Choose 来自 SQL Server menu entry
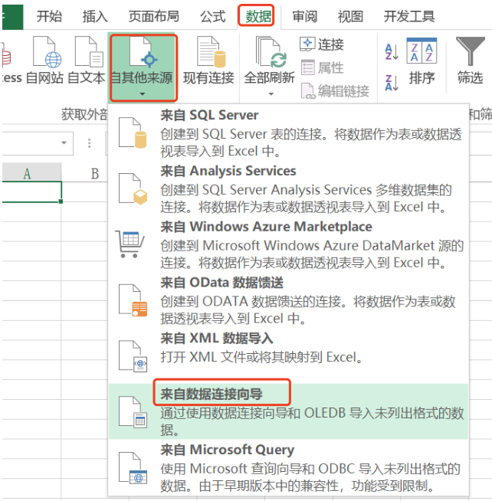 288,133
